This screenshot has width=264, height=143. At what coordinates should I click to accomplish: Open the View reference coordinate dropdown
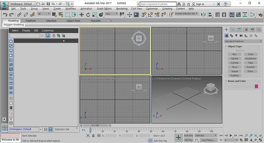click(x=111, y=14)
